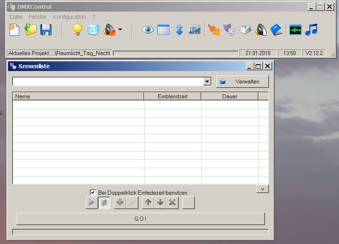Click the small V expander button

263,189
